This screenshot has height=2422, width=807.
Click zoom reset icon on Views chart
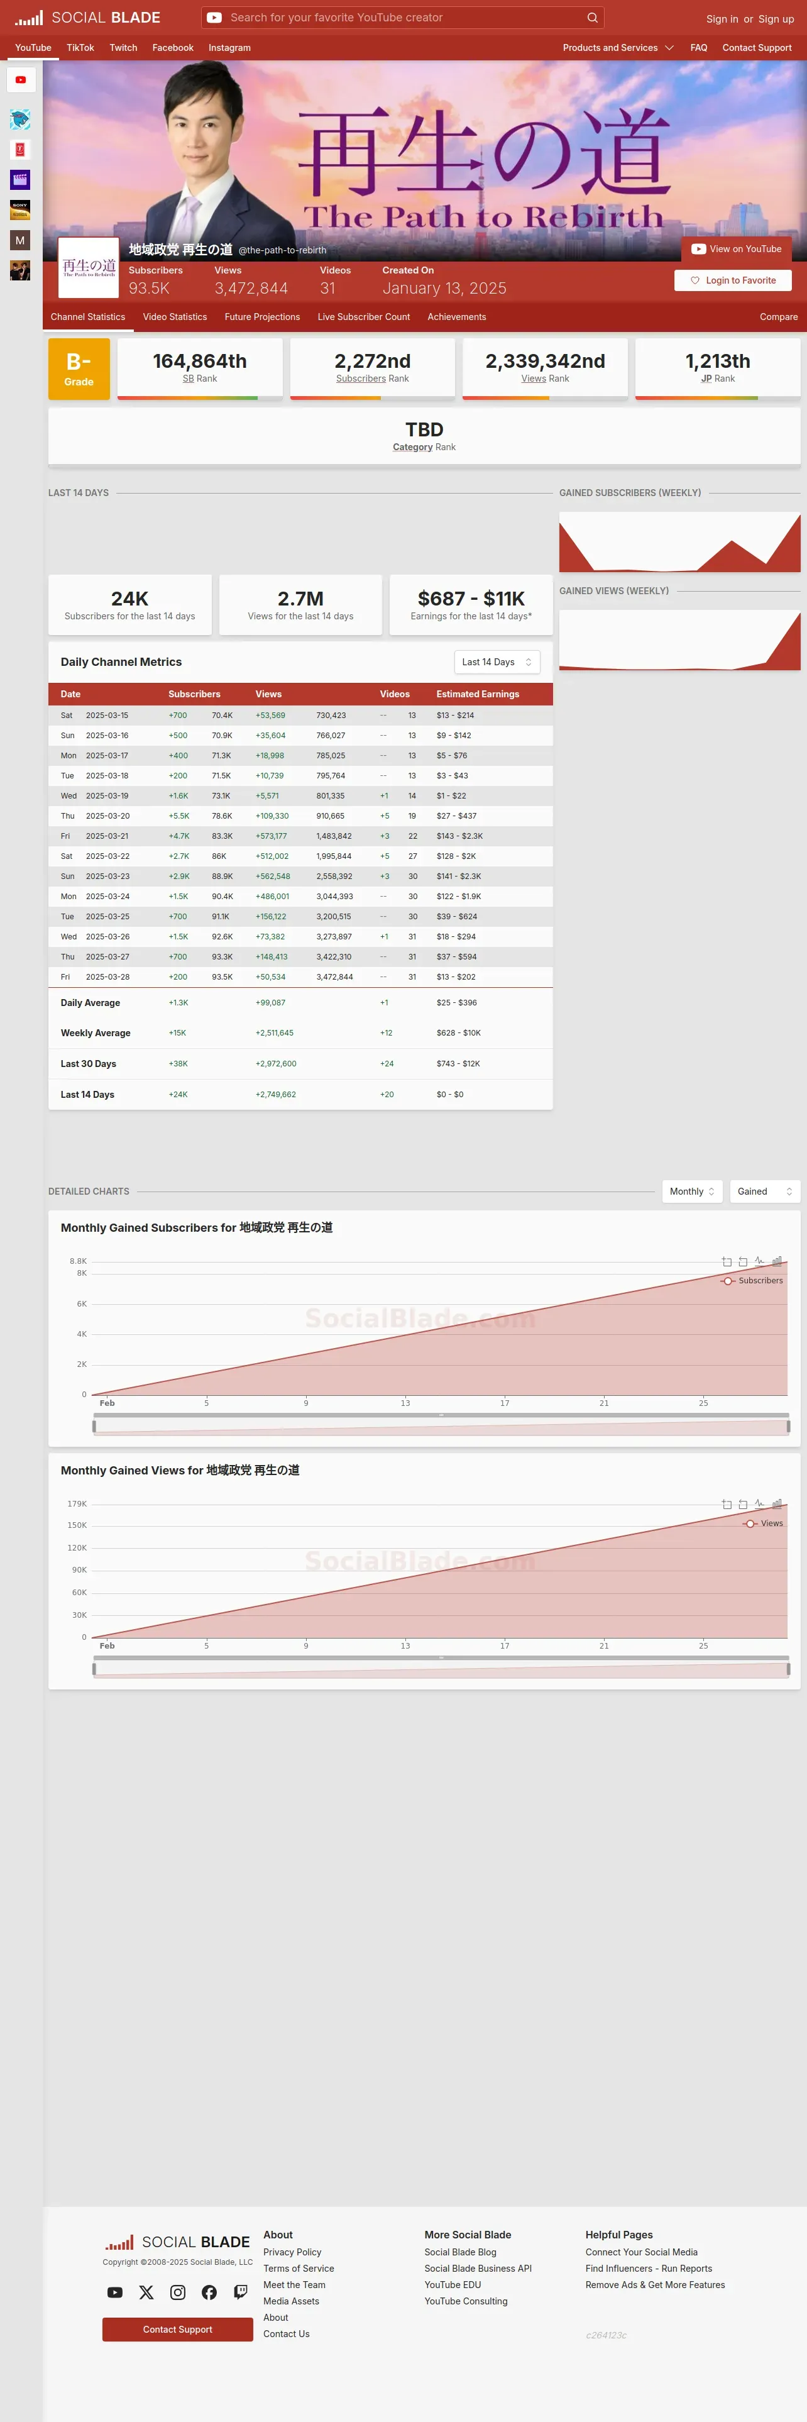(x=743, y=1505)
